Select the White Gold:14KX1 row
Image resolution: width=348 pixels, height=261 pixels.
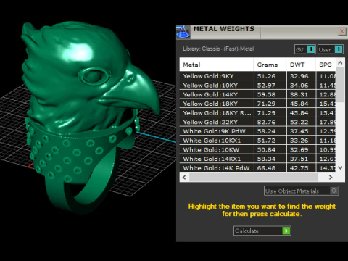[x=257, y=159]
